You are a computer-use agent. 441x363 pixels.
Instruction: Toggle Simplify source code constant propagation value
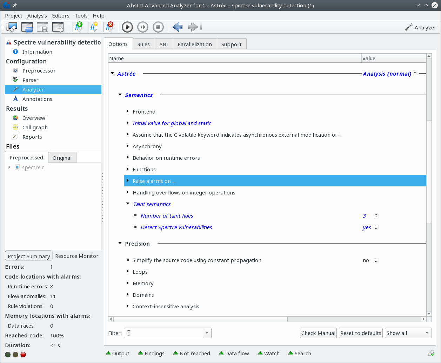tap(370, 260)
